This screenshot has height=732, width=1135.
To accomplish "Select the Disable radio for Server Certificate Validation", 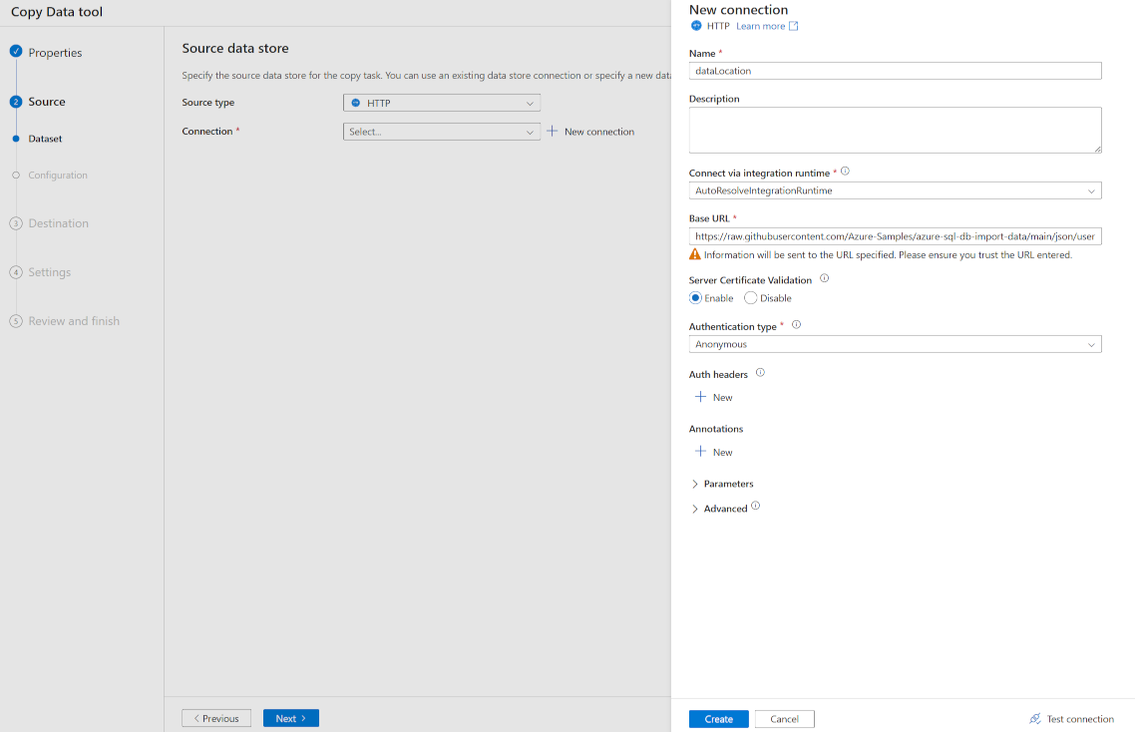I will 749,297.
